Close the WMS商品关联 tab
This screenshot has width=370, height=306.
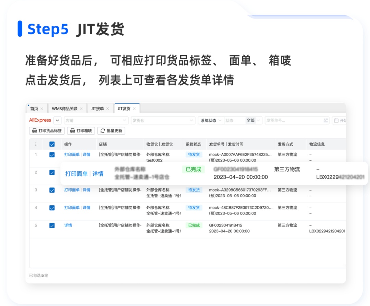pos(81,109)
